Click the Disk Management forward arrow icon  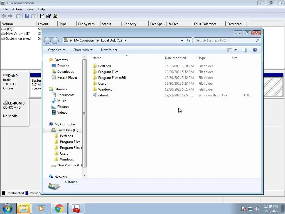pyautogui.click(x=10, y=16)
